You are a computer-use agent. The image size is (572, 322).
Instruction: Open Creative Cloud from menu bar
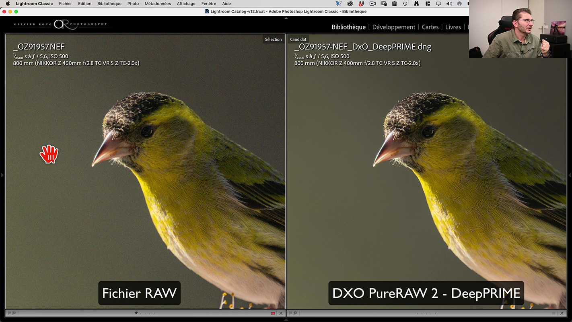350,4
